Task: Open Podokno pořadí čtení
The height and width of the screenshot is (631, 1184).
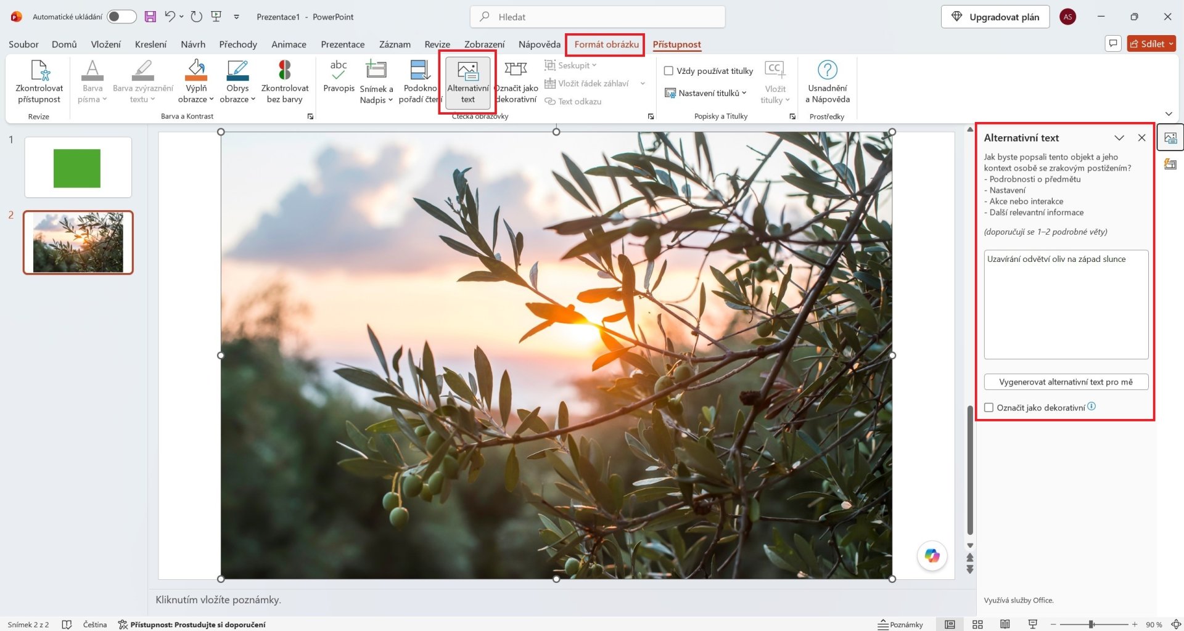Action: click(420, 82)
